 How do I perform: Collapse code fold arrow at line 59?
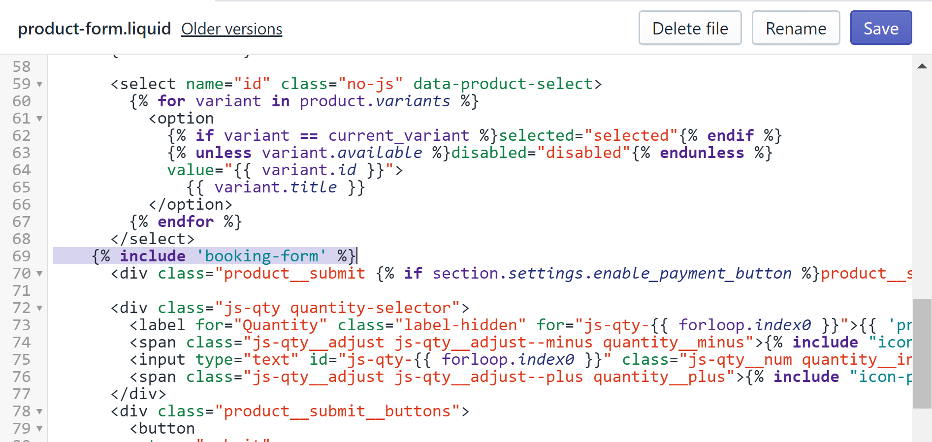pos(39,84)
